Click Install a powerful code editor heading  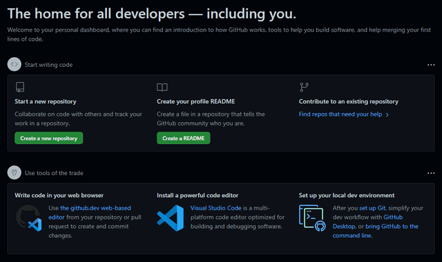tap(198, 195)
